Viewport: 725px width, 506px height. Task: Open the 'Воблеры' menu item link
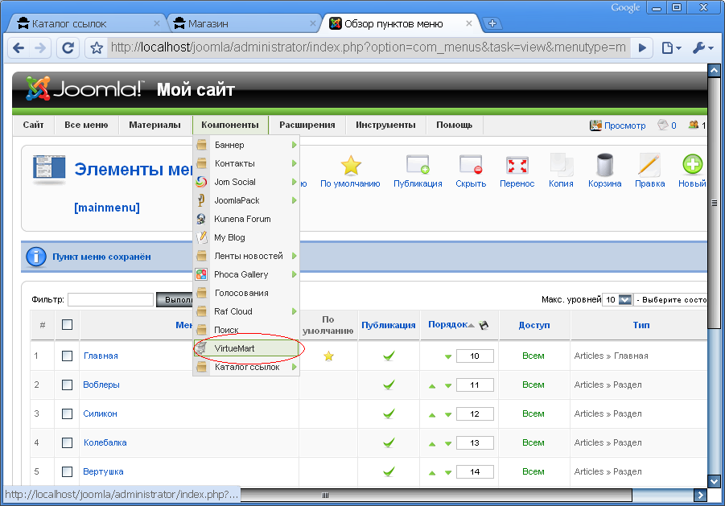click(x=101, y=385)
